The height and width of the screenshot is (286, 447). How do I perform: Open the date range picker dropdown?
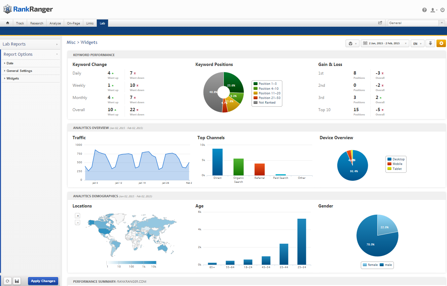(x=385, y=44)
